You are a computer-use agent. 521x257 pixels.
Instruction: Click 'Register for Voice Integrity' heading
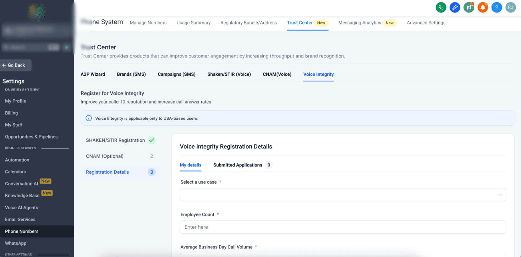point(112,93)
